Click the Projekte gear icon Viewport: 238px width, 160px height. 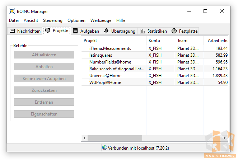click(x=48, y=31)
